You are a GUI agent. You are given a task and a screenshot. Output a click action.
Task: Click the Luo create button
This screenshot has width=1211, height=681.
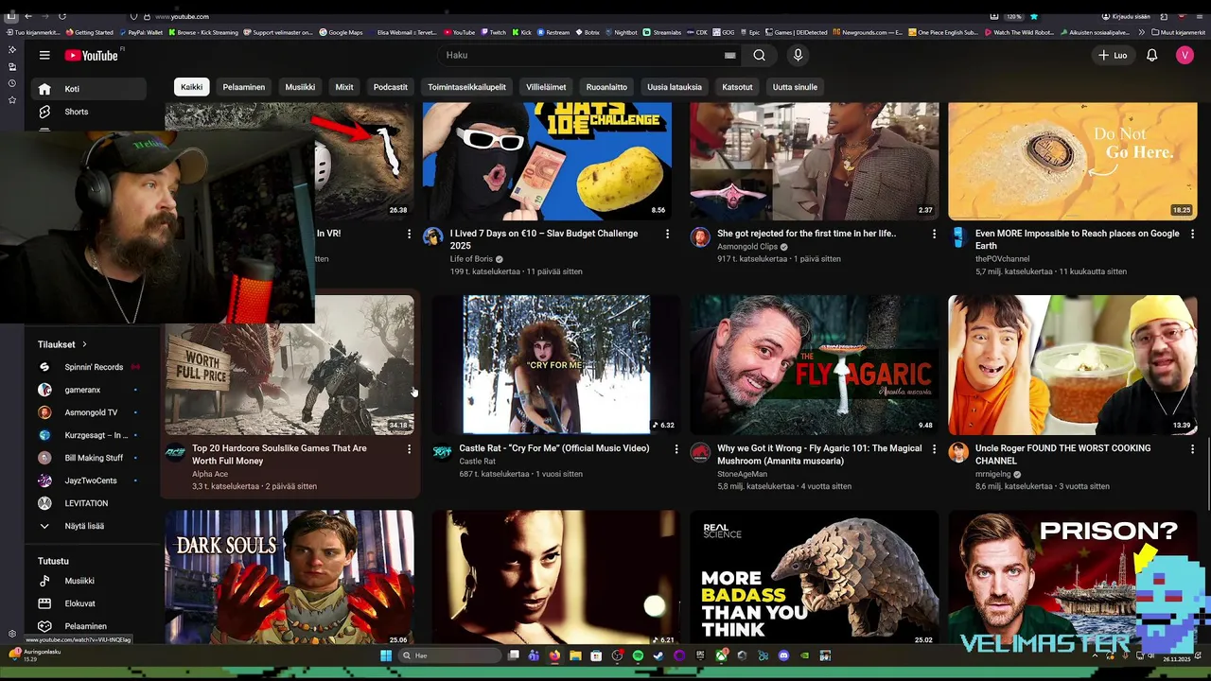click(1113, 55)
